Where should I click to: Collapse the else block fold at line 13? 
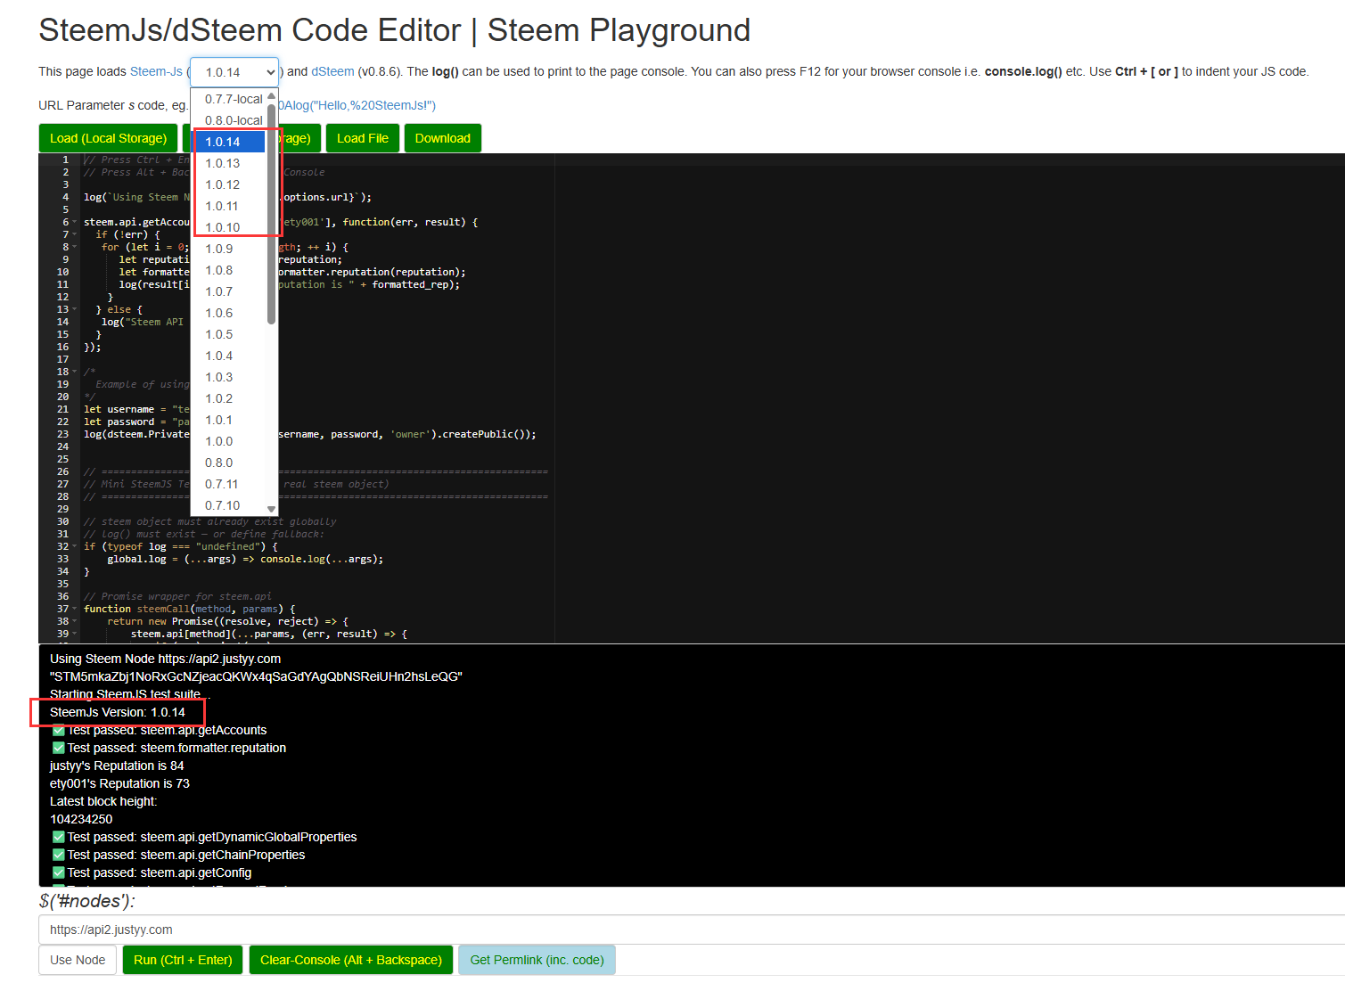(x=75, y=309)
